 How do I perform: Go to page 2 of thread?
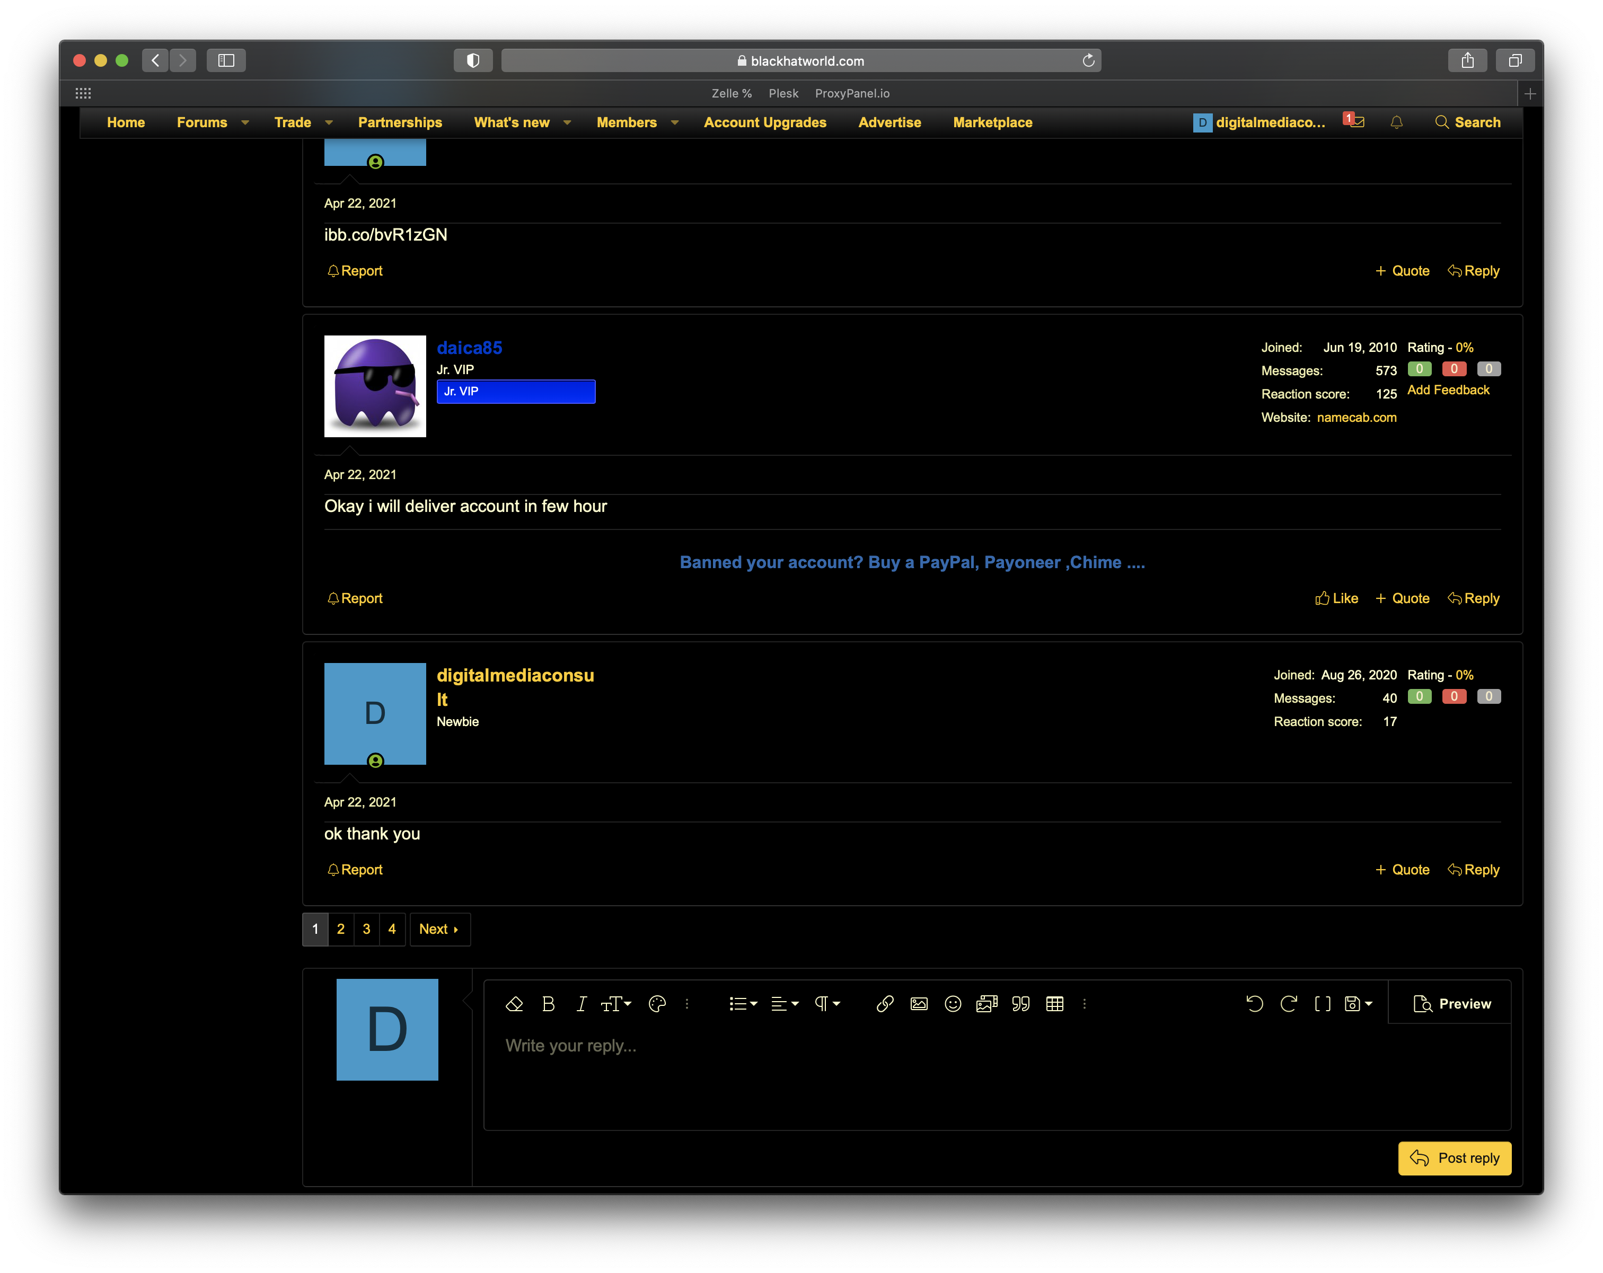point(340,929)
